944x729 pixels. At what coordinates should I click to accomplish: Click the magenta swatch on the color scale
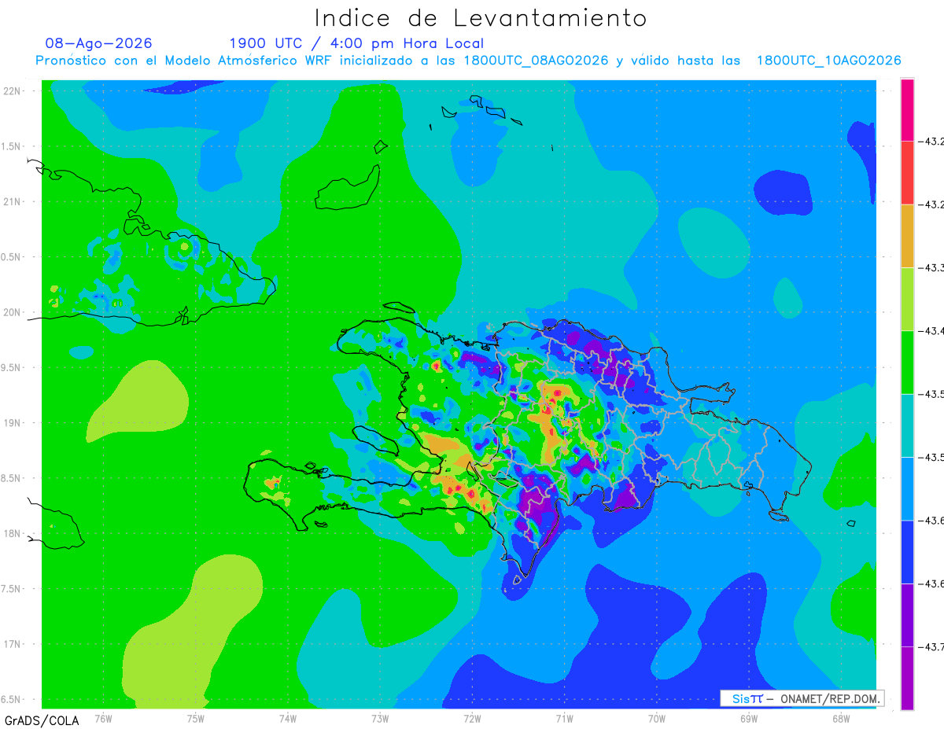coord(907,110)
